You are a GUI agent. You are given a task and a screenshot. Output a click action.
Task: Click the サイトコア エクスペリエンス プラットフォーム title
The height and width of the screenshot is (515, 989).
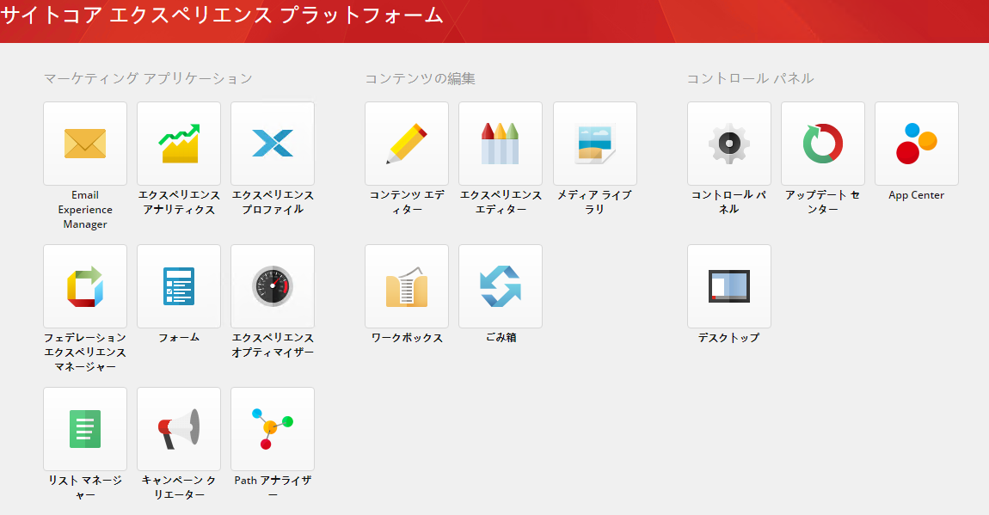(222, 15)
